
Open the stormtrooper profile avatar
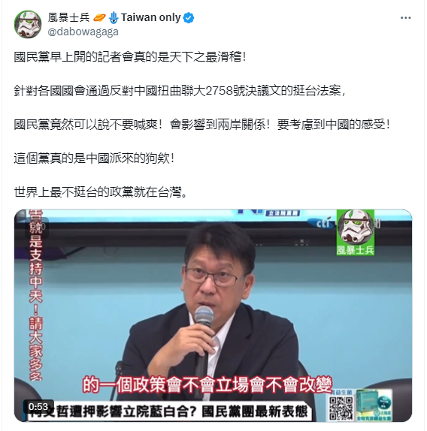28,25
